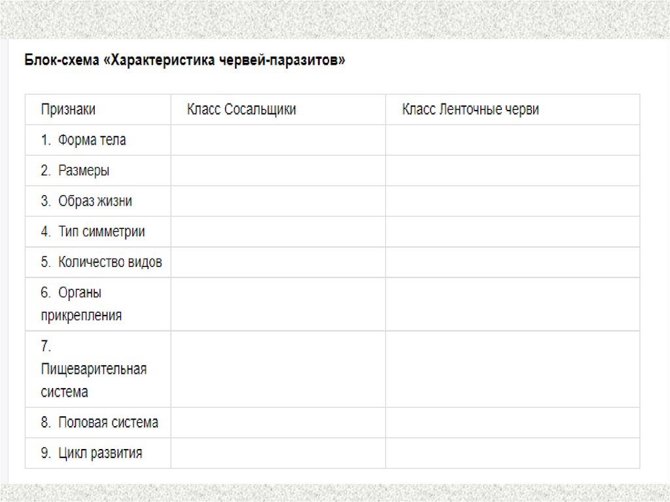Click the «Органы прикрепления» row label

coord(81,304)
